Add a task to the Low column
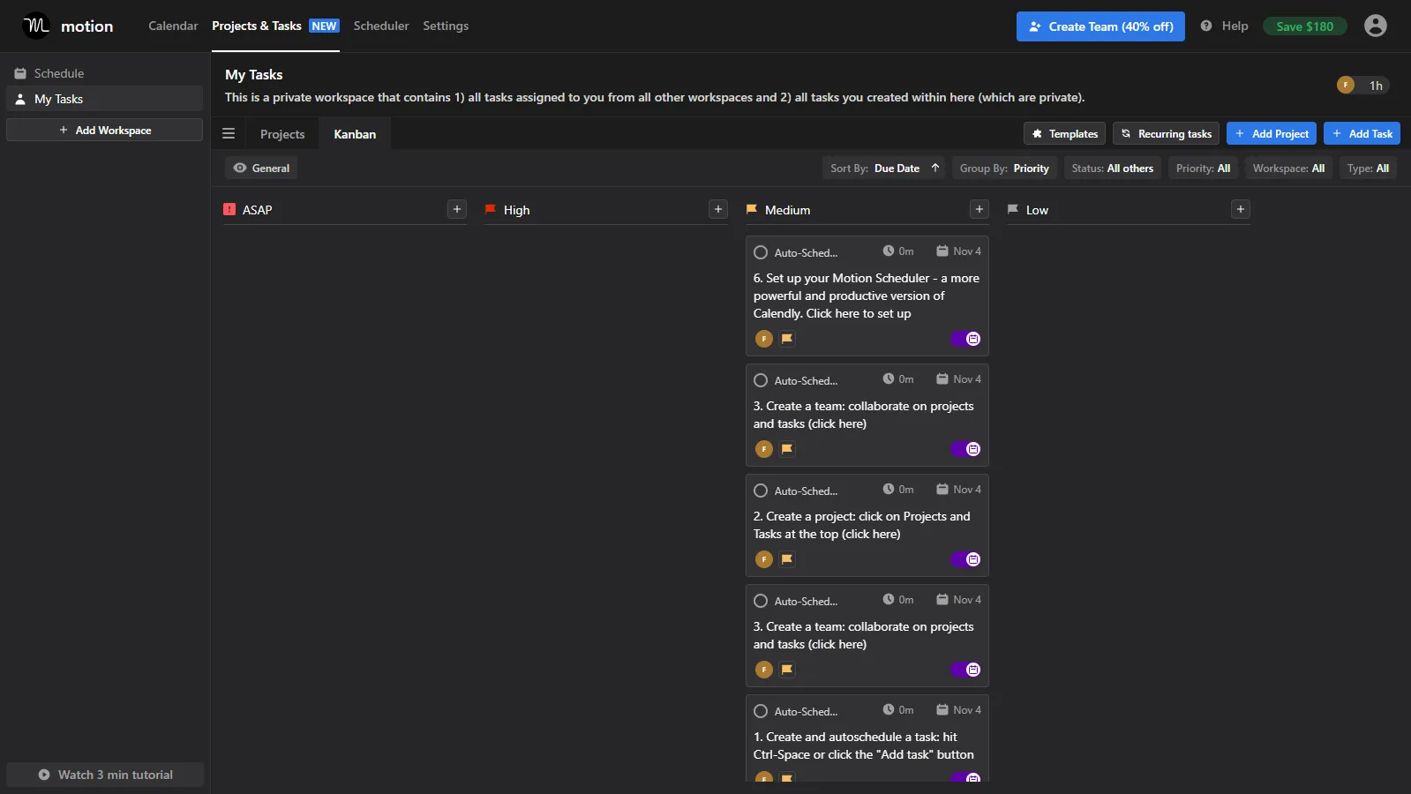The height and width of the screenshot is (794, 1411). pyautogui.click(x=1241, y=209)
